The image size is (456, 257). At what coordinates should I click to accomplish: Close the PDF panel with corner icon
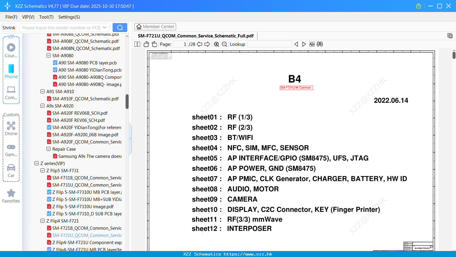pyautogui.click(x=450, y=36)
